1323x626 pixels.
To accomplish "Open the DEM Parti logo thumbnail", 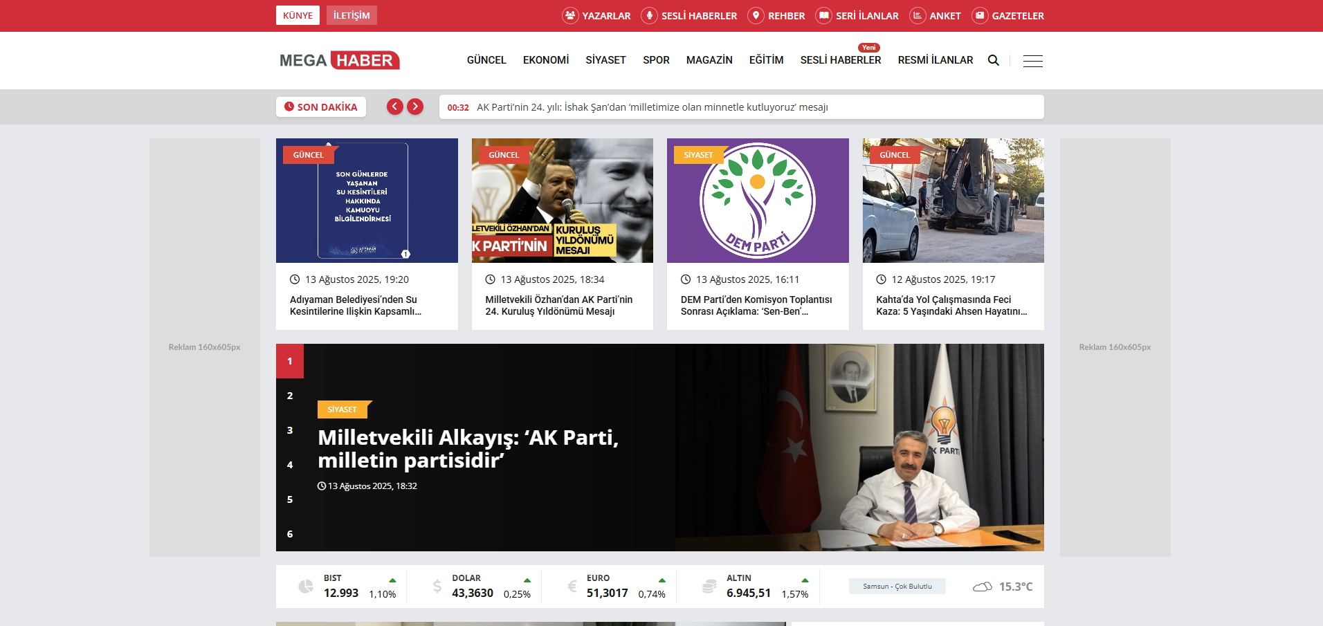I will (x=758, y=201).
